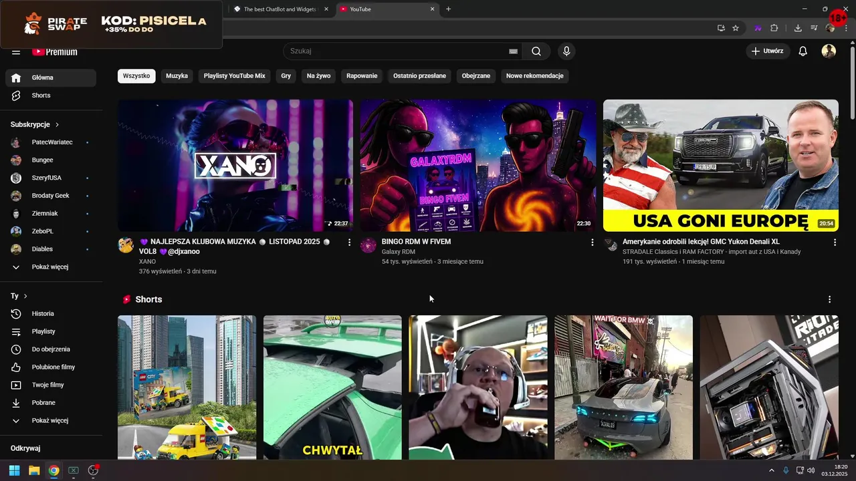Open options for GMC Yukon Denali XL video
The height and width of the screenshot is (481, 856).
click(x=835, y=243)
